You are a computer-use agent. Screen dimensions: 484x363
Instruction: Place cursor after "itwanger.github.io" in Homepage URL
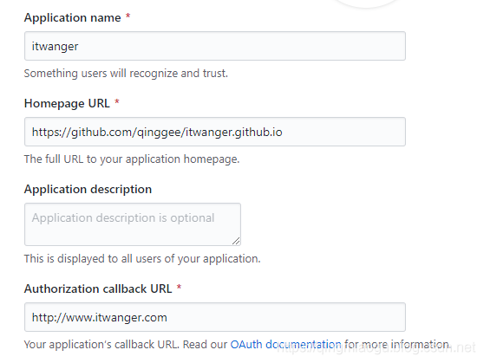click(283, 132)
